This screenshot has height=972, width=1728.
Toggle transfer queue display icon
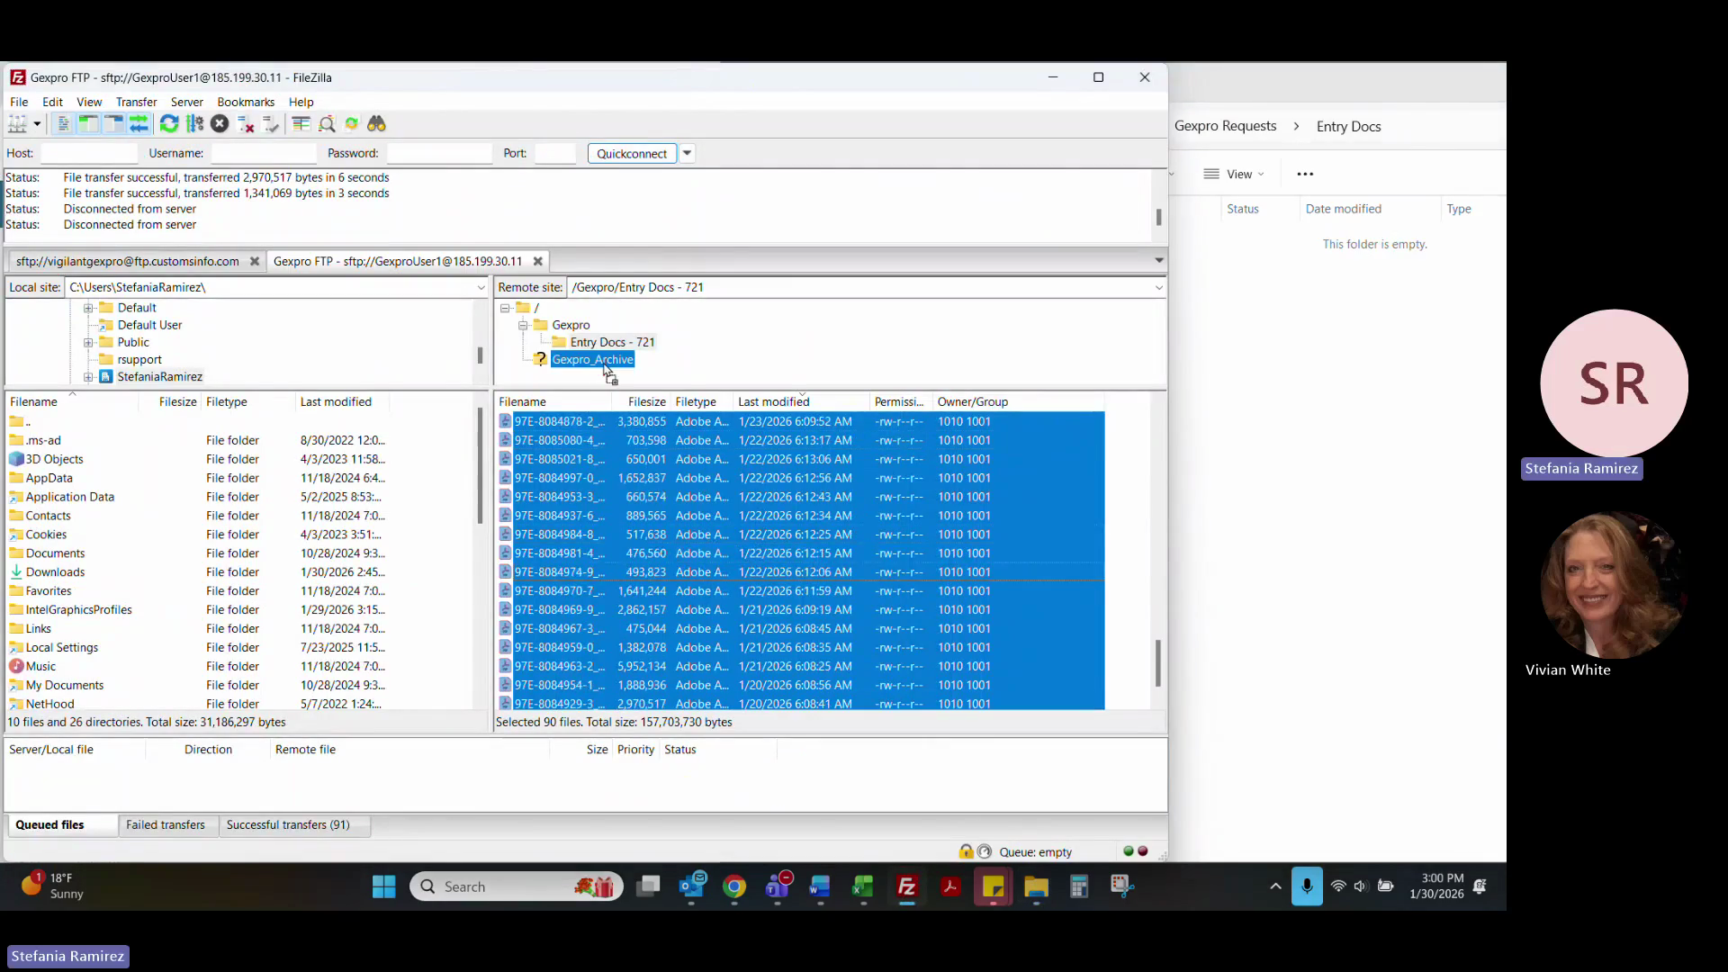(x=139, y=124)
